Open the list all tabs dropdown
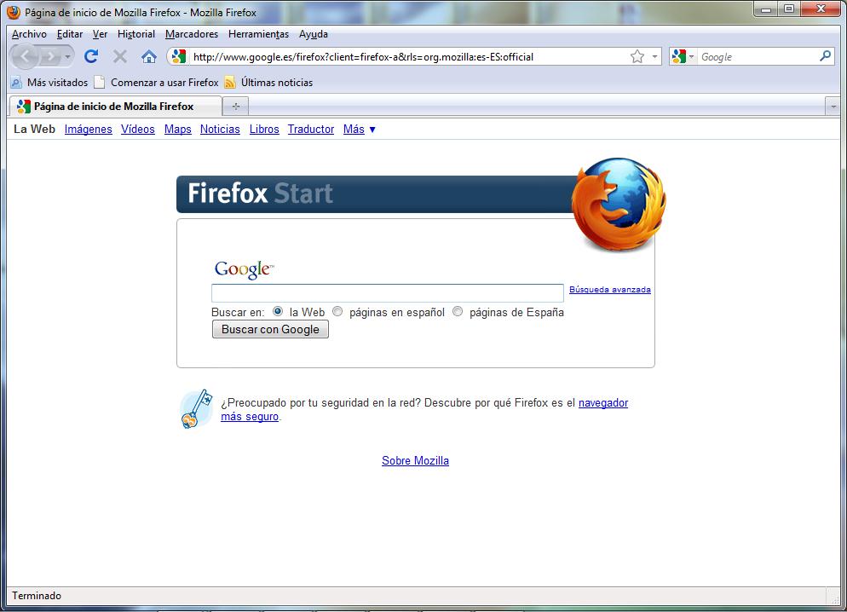The height and width of the screenshot is (612, 847). click(x=833, y=107)
